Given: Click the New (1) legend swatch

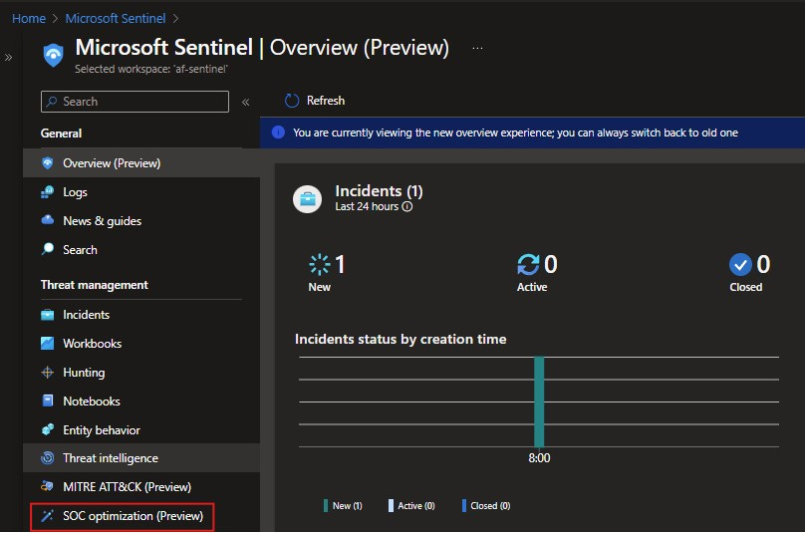Looking at the screenshot, I should (x=326, y=506).
